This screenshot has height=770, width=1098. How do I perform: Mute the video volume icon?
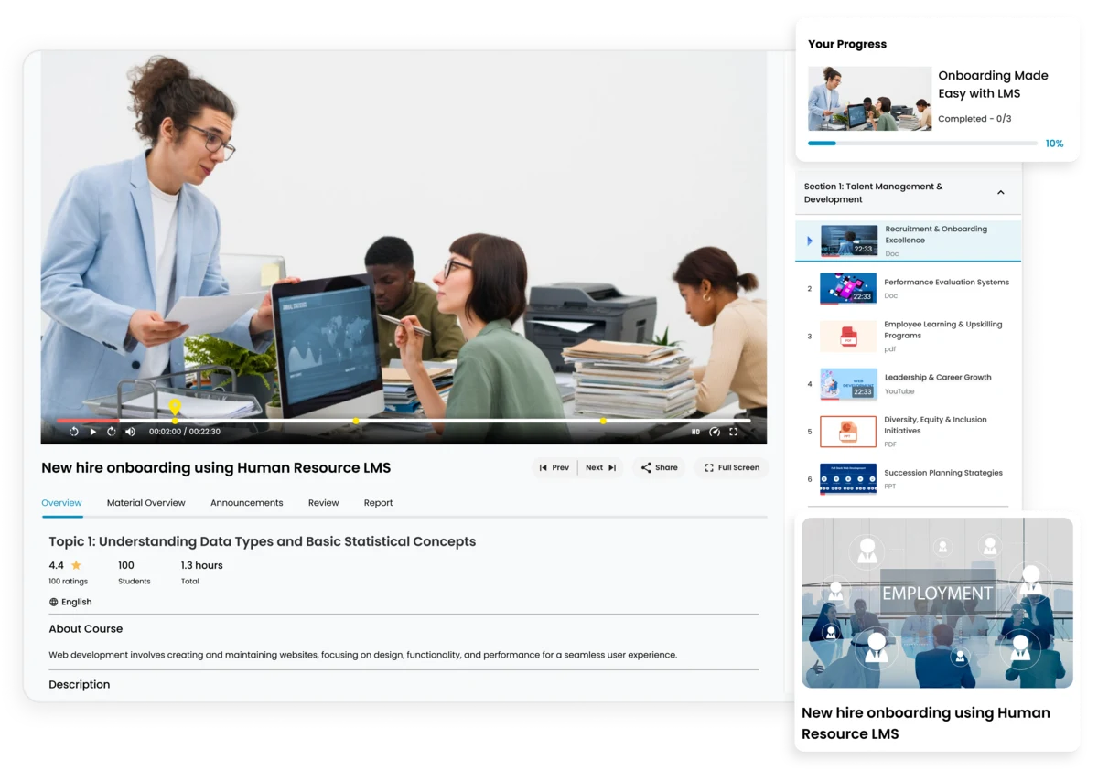[x=130, y=431]
